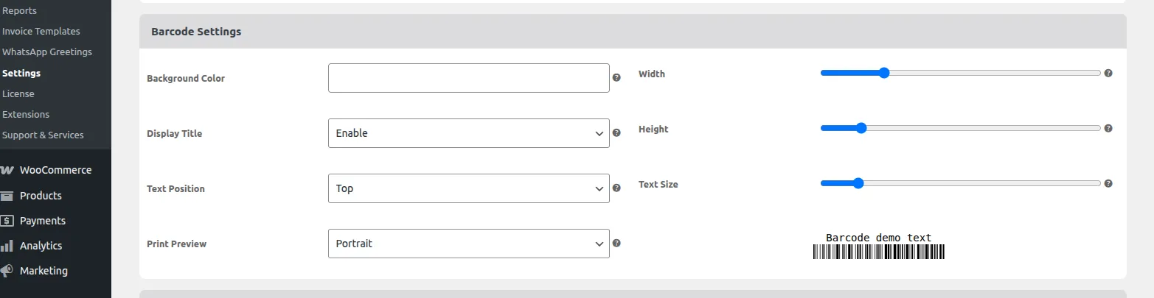Click the Analytics bar chart icon
The width and height of the screenshot is (1154, 298).
pyautogui.click(x=7, y=246)
